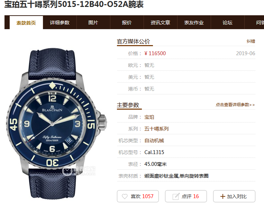Click the heart icon beside 喜欢
The height and width of the screenshot is (212, 264).
[125, 196]
